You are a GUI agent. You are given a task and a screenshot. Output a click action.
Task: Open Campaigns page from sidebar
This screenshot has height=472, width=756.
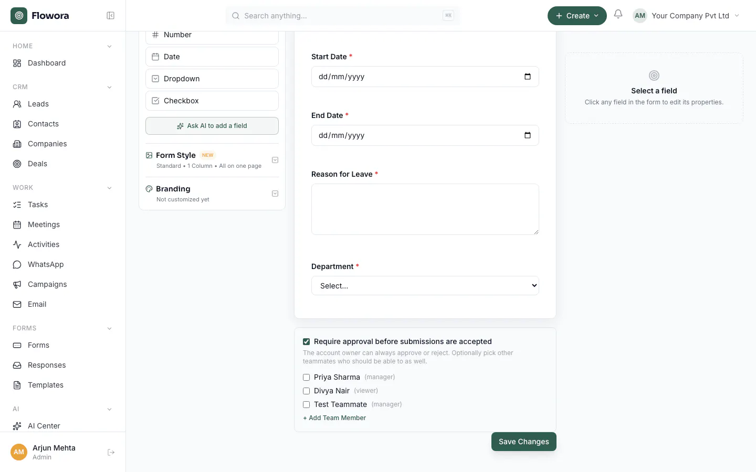tap(63, 284)
